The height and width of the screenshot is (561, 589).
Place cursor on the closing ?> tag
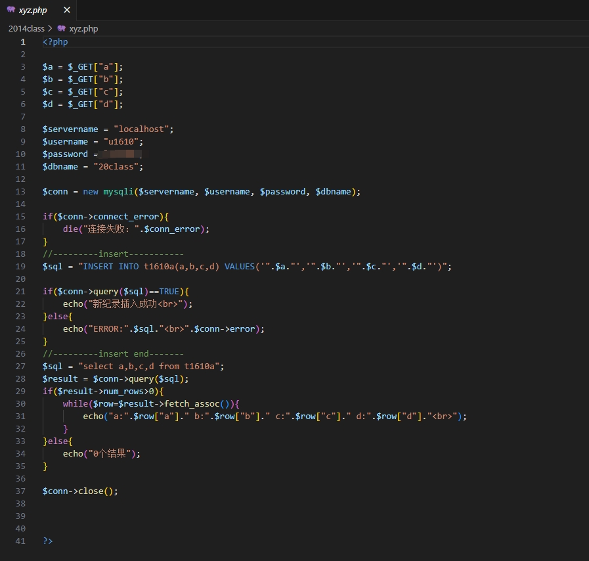tap(47, 541)
